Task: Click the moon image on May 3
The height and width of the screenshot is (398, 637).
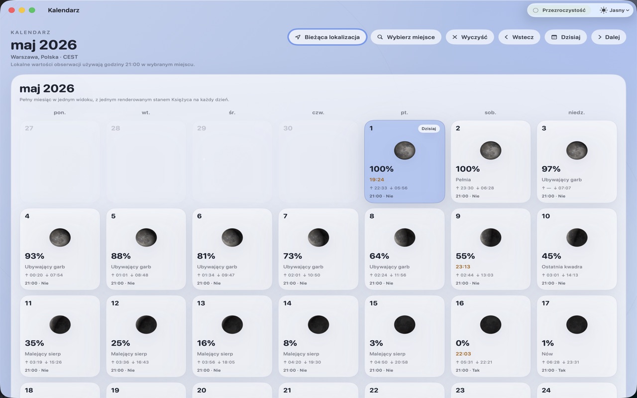Action: pyautogui.click(x=577, y=150)
